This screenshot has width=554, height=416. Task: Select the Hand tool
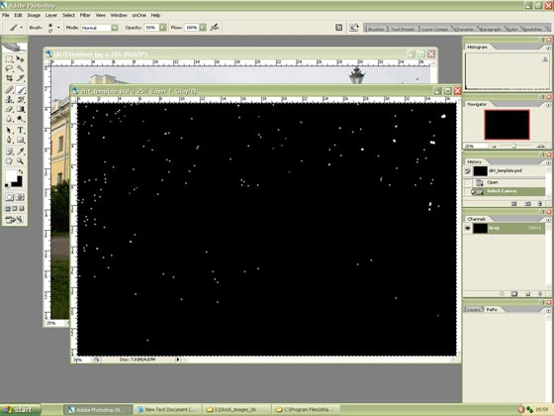10,161
